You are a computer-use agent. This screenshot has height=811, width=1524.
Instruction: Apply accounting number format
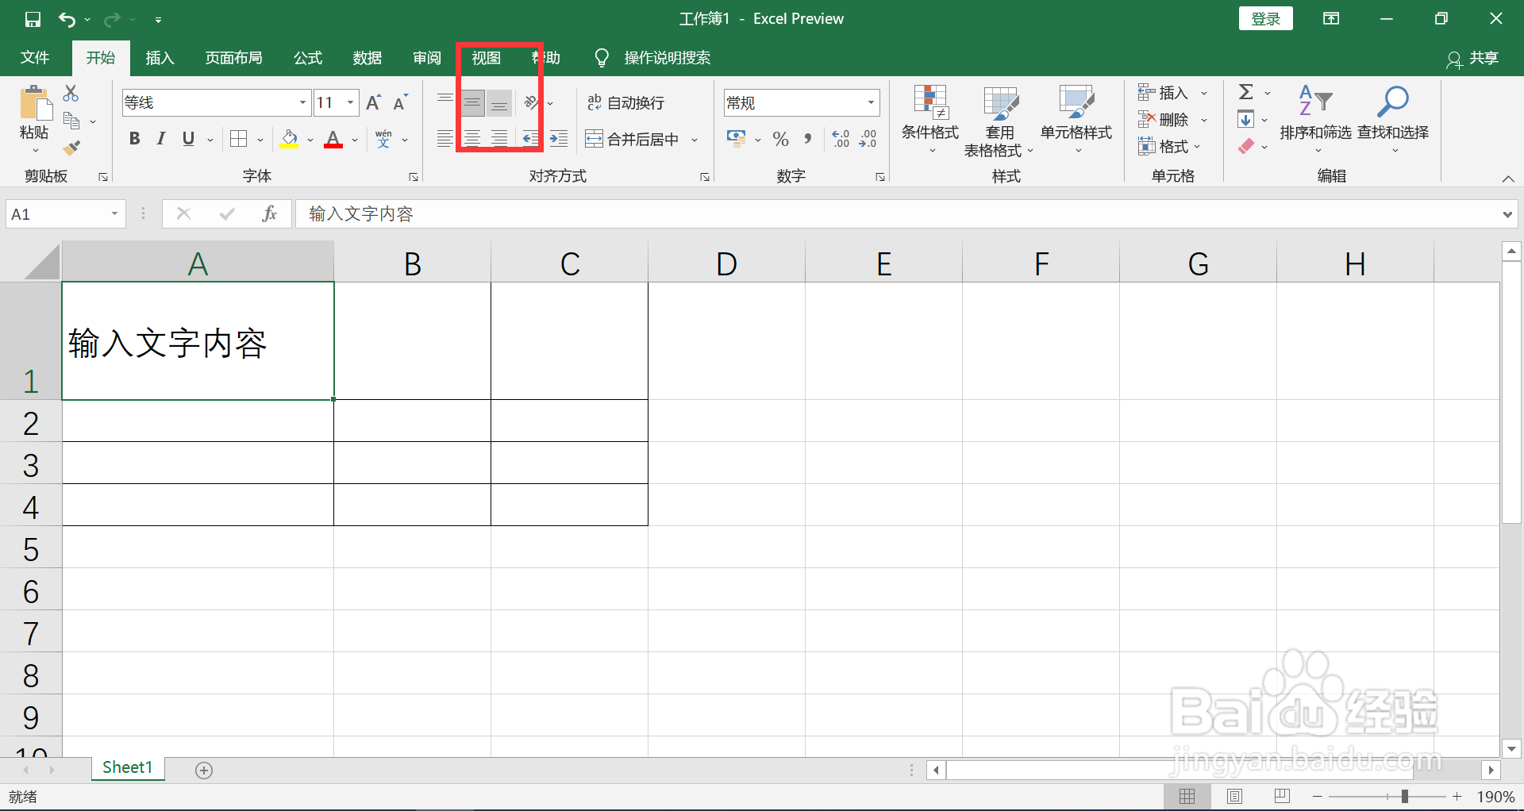[x=736, y=139]
